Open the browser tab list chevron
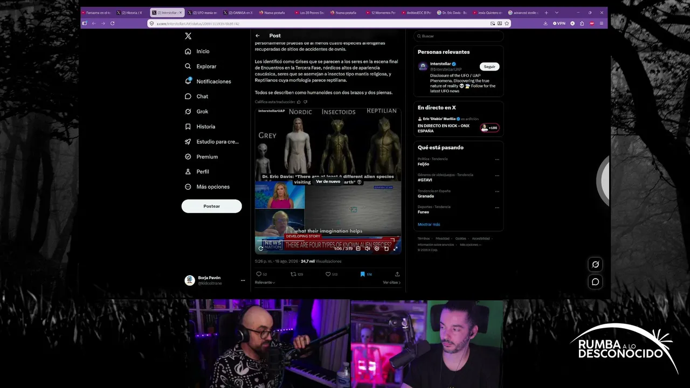Screen dimensions: 690x388 click(557, 12)
